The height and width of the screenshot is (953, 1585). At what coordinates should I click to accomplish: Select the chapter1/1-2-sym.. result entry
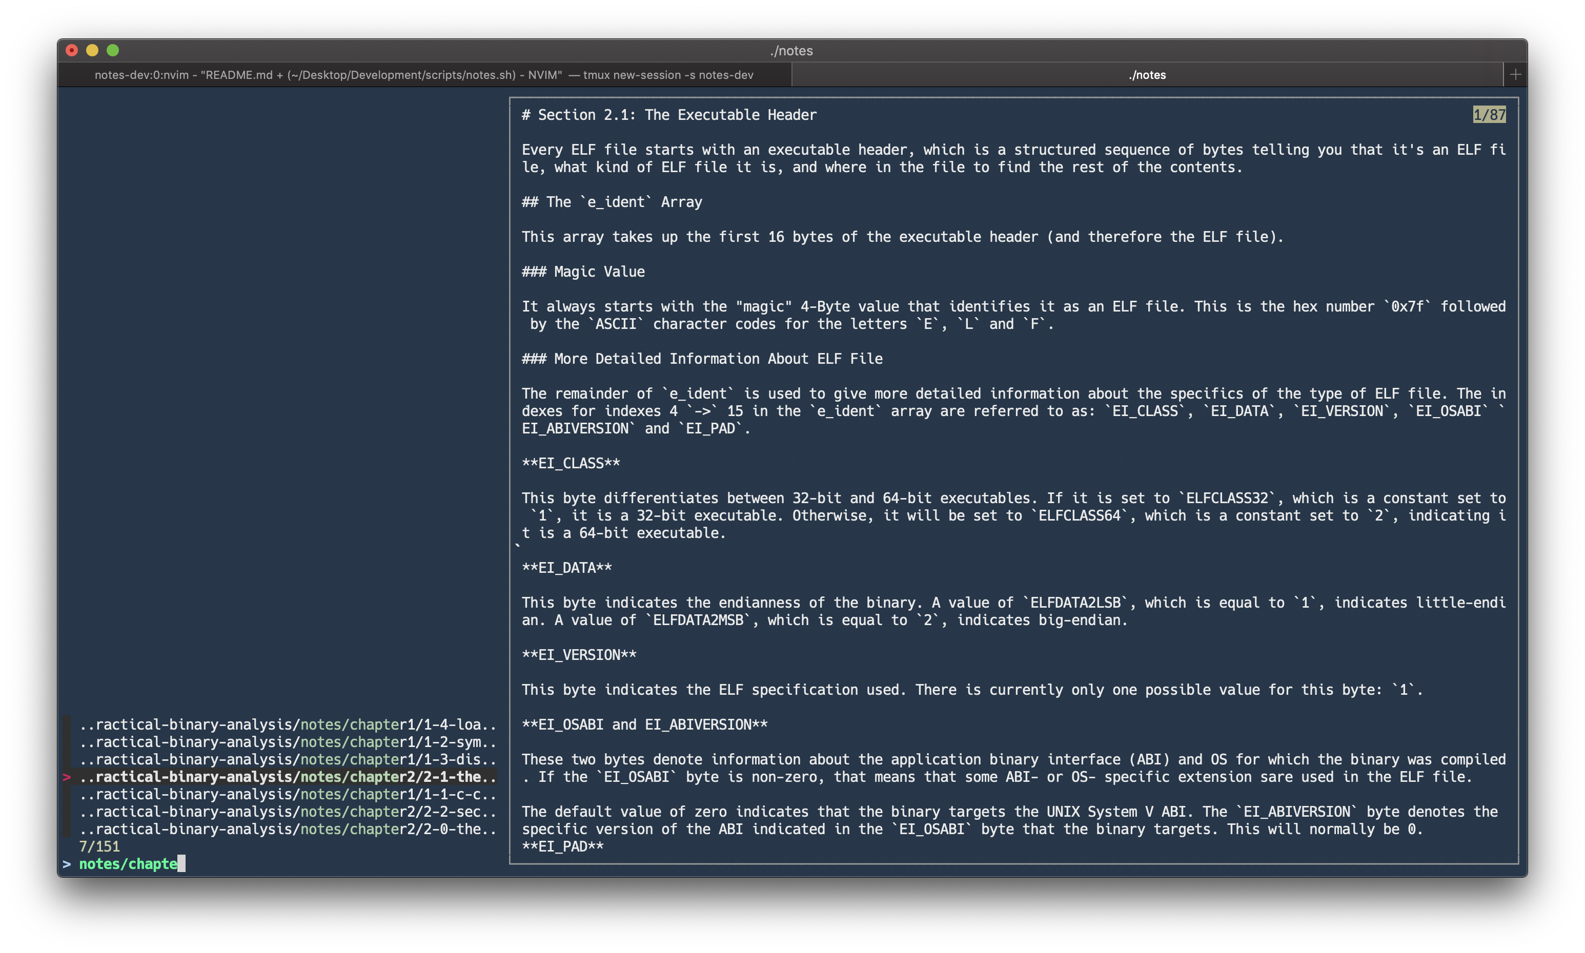click(287, 742)
